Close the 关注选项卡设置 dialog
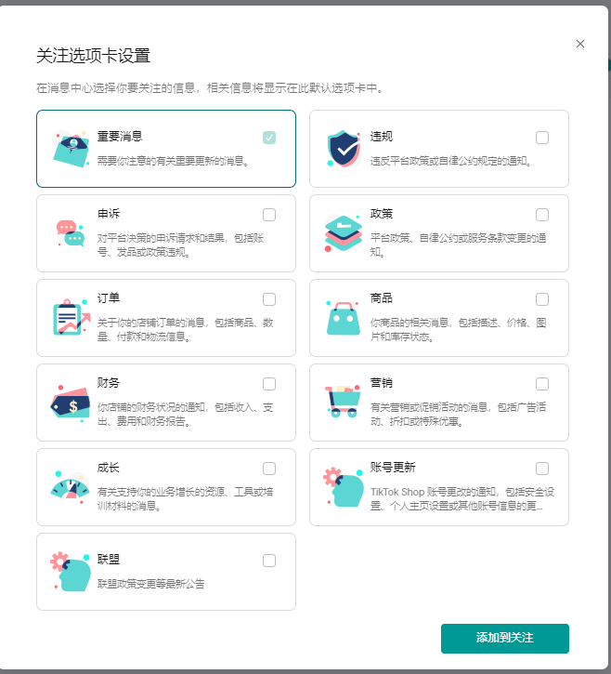The width and height of the screenshot is (611, 674). [x=580, y=44]
